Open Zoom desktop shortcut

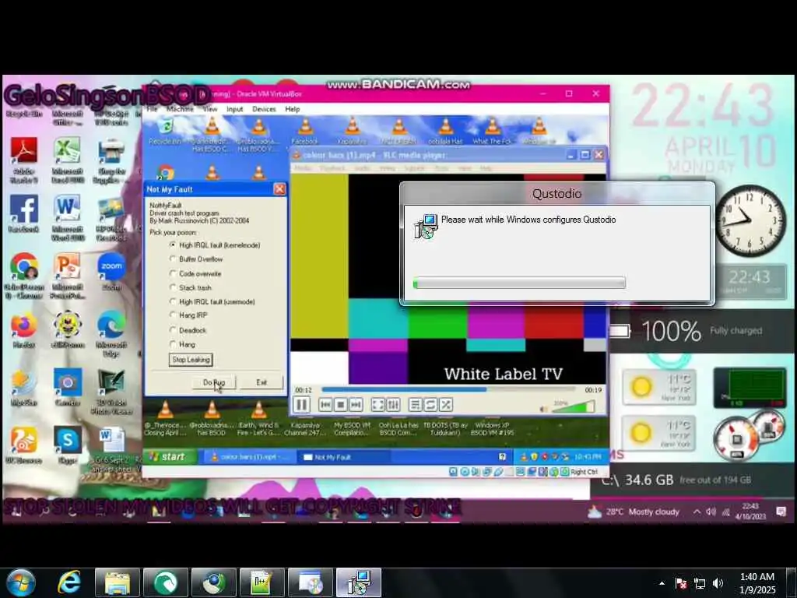point(111,272)
